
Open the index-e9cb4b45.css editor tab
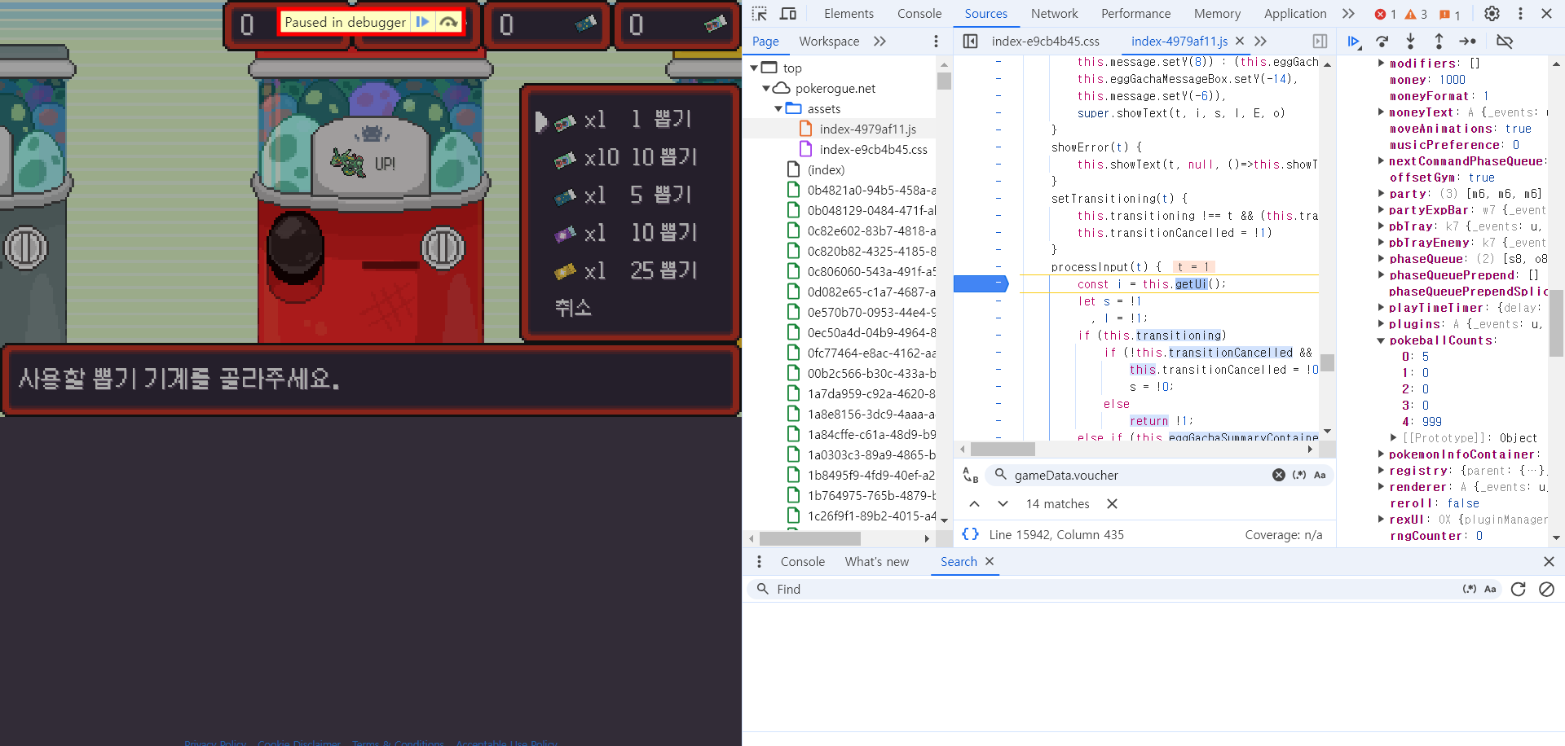[1045, 42]
